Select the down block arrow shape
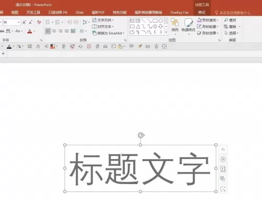This screenshot has height=204, width=262. coord(160,27)
